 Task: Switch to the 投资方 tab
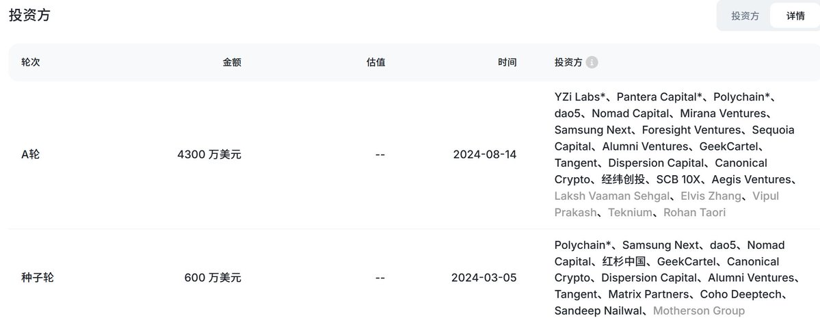[x=745, y=16]
